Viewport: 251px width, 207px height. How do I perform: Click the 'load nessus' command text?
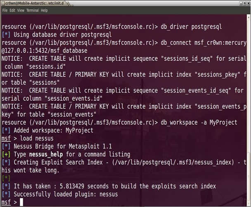[37, 138]
